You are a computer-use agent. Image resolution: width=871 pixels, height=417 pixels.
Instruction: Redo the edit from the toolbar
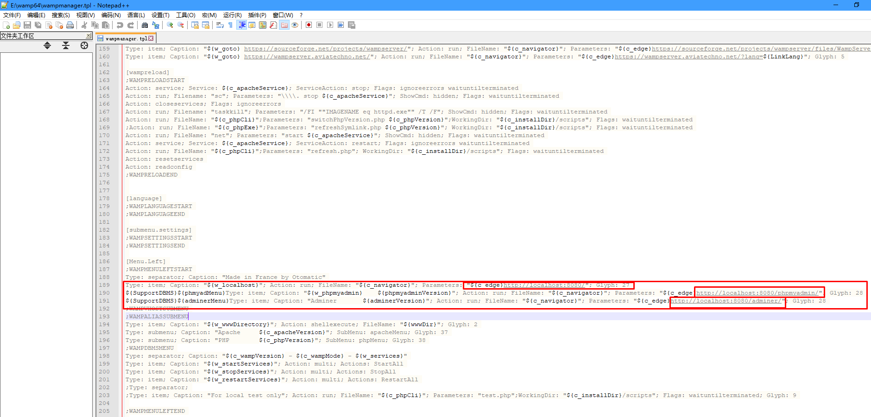(131, 25)
